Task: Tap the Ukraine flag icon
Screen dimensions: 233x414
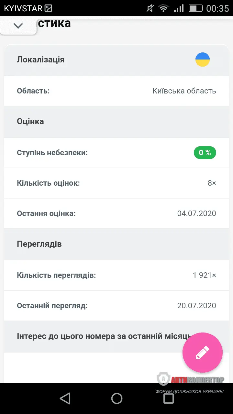Action: click(x=203, y=60)
